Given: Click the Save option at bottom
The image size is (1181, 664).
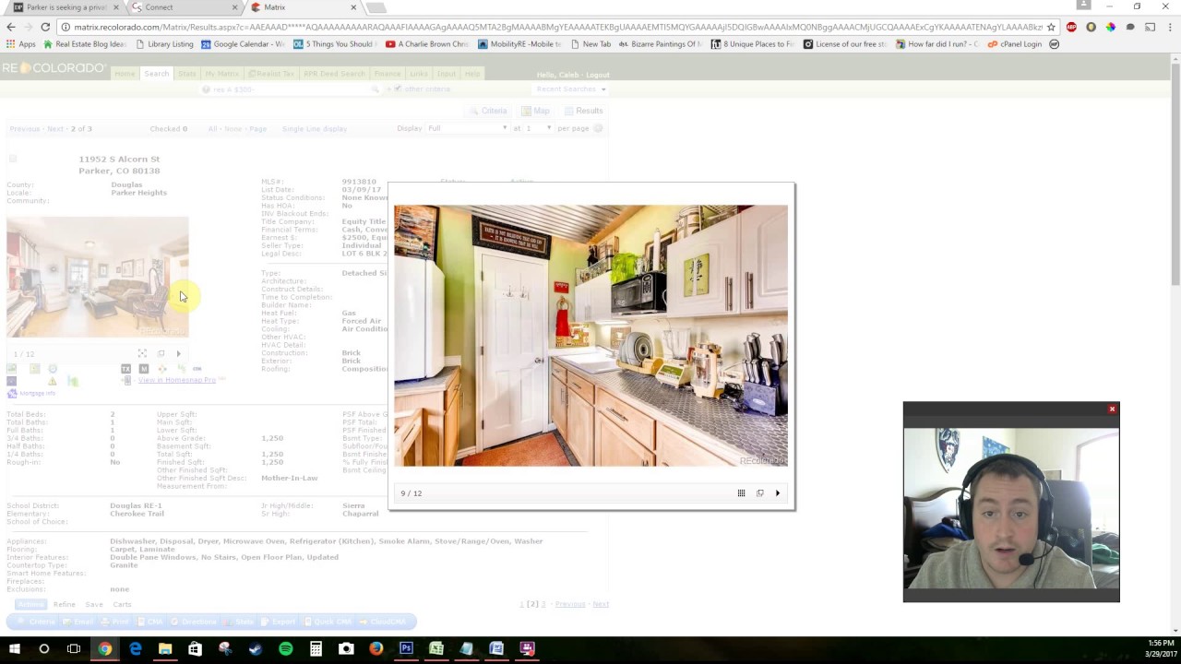Looking at the screenshot, I should 94,605.
